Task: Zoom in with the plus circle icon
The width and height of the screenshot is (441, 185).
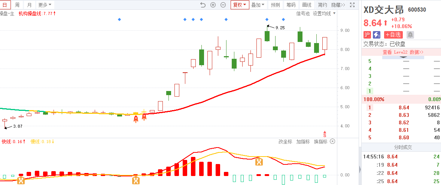Action: (x=213, y=5)
